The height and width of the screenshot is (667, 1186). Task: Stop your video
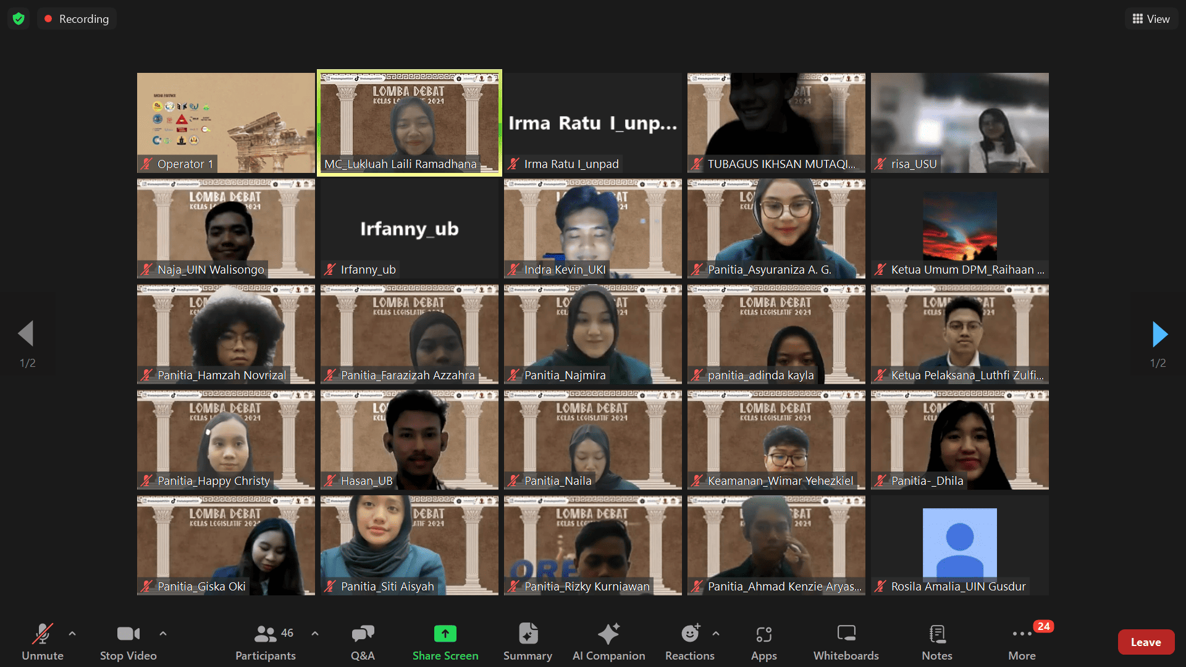click(128, 642)
